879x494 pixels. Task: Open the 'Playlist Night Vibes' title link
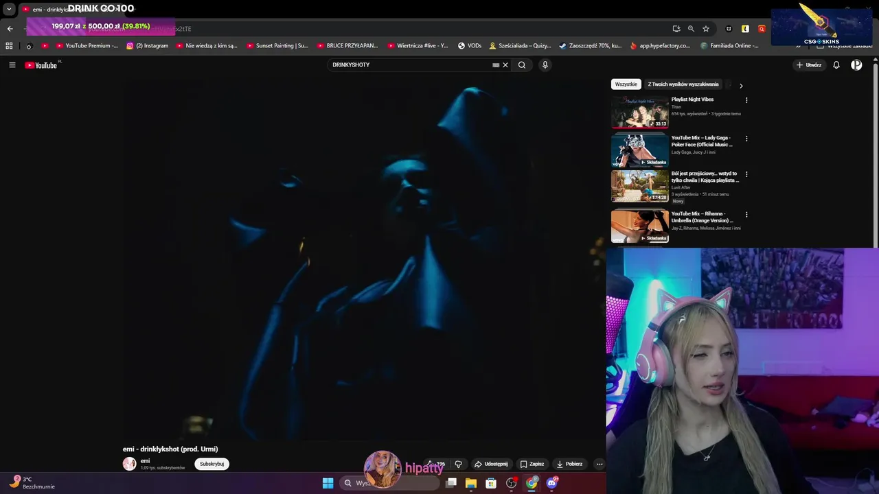click(x=692, y=99)
